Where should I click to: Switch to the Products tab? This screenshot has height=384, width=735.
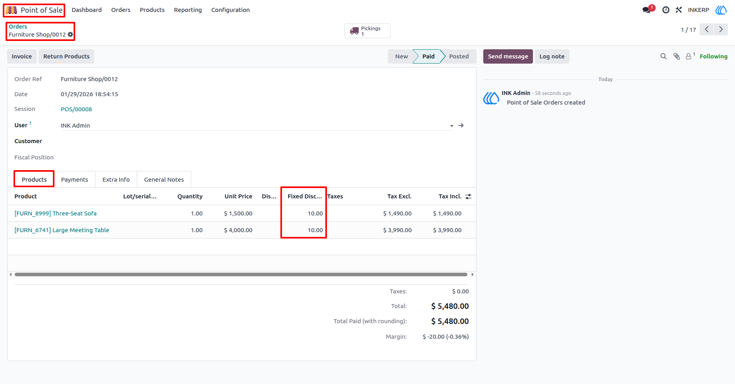pyautogui.click(x=34, y=180)
